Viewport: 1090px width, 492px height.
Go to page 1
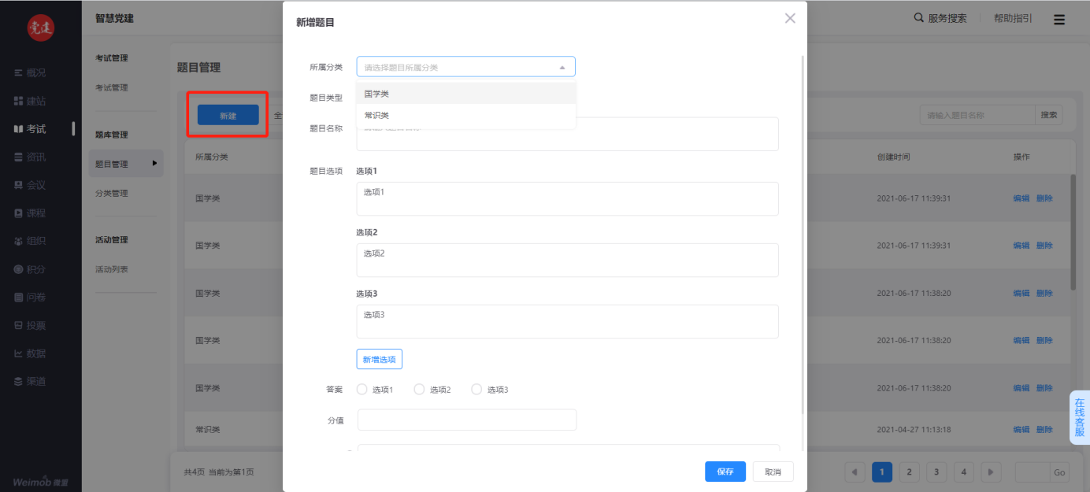coord(882,472)
